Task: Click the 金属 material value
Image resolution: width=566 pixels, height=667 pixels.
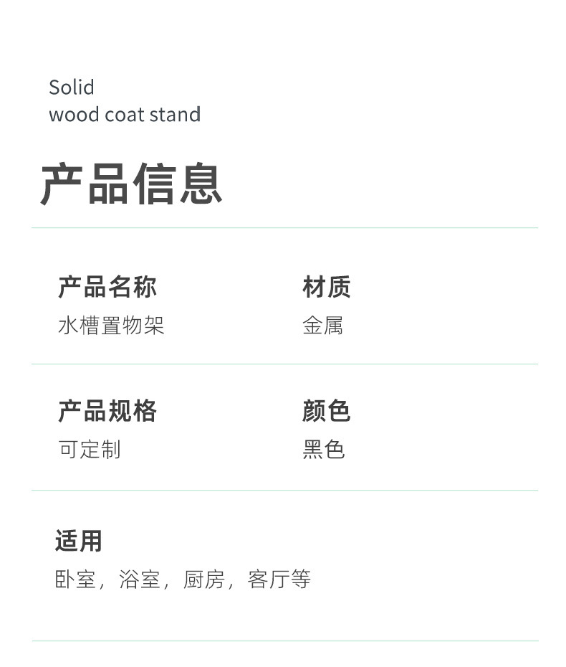Action: coord(322,326)
